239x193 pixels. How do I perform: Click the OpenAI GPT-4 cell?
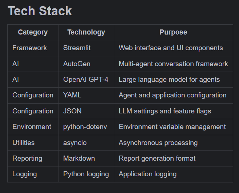tap(86, 80)
